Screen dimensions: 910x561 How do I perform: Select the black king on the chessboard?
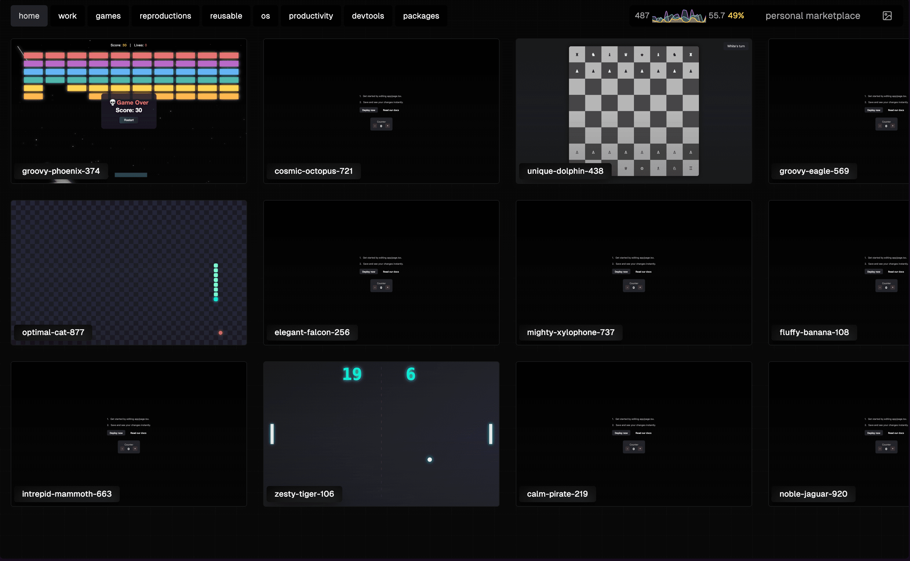pos(642,55)
